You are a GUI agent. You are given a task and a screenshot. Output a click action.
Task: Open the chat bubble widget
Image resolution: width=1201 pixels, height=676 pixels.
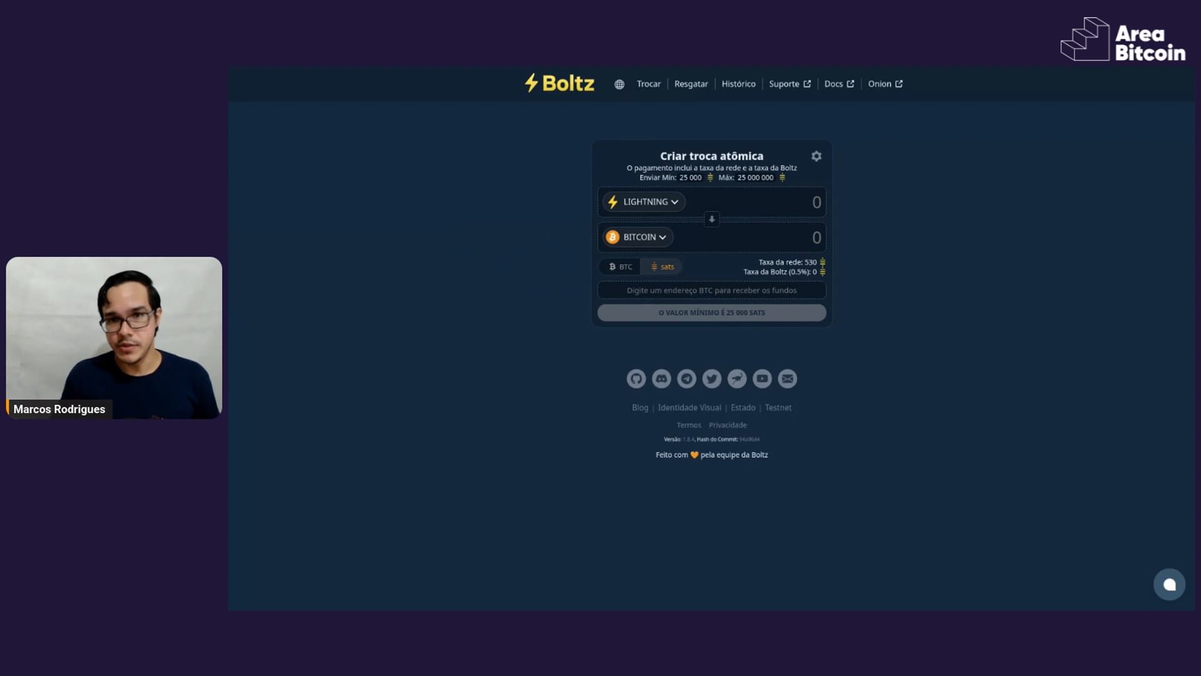click(1169, 585)
